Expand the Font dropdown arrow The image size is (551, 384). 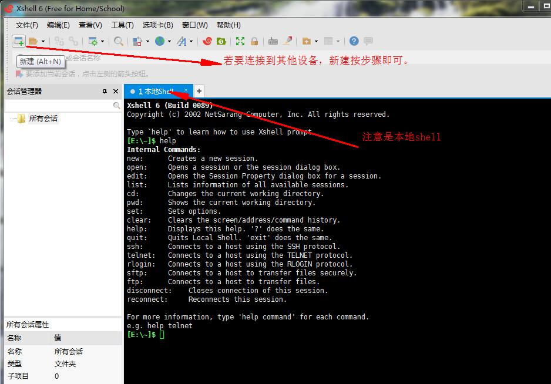pos(191,42)
